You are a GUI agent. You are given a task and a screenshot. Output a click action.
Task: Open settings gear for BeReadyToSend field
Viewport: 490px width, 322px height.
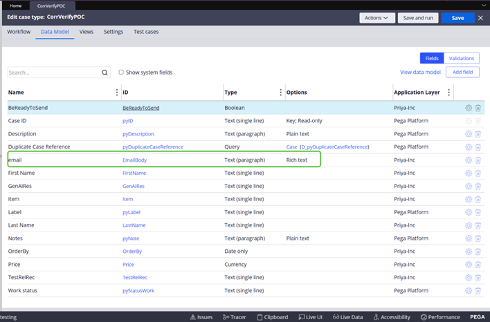(x=469, y=108)
